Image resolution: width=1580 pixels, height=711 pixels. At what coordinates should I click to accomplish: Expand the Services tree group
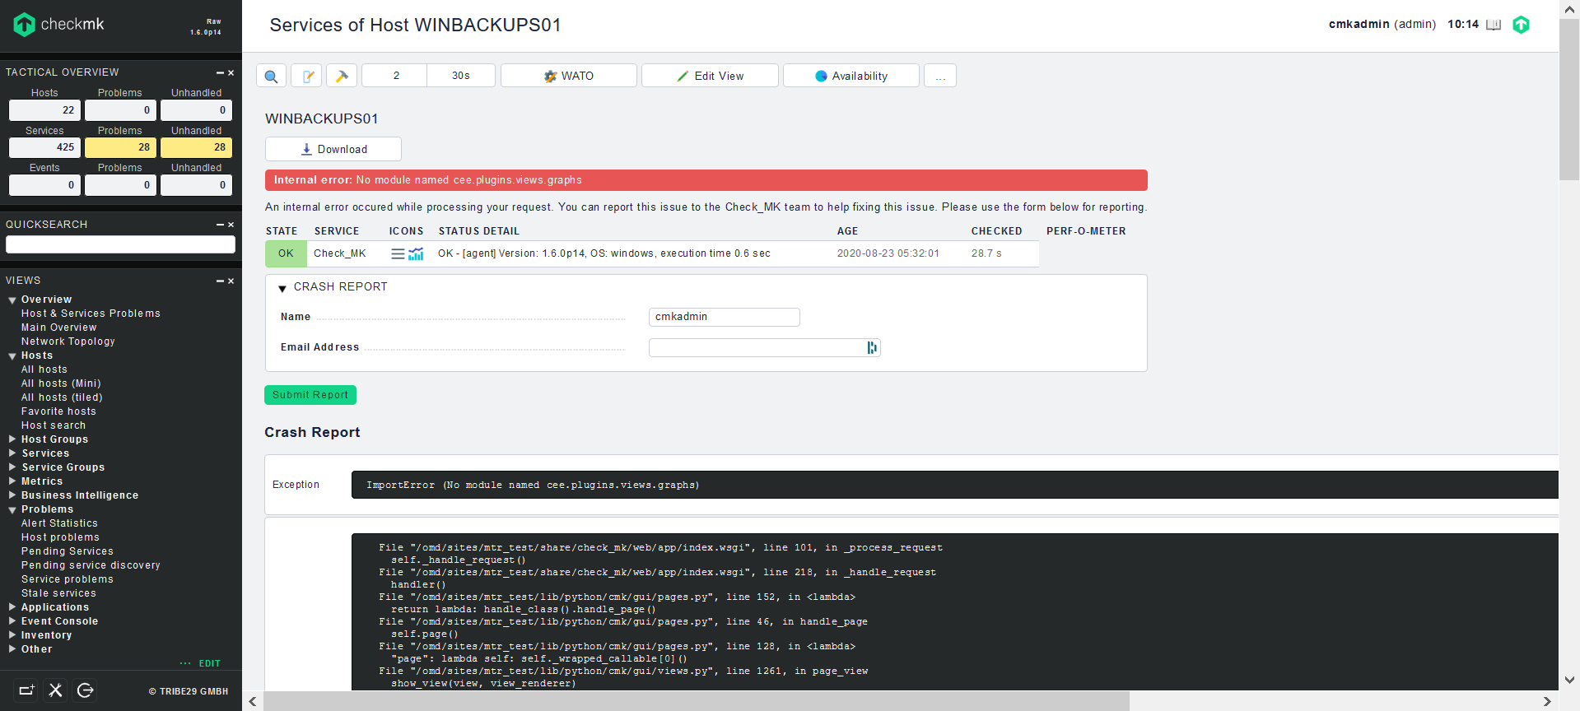coord(12,453)
